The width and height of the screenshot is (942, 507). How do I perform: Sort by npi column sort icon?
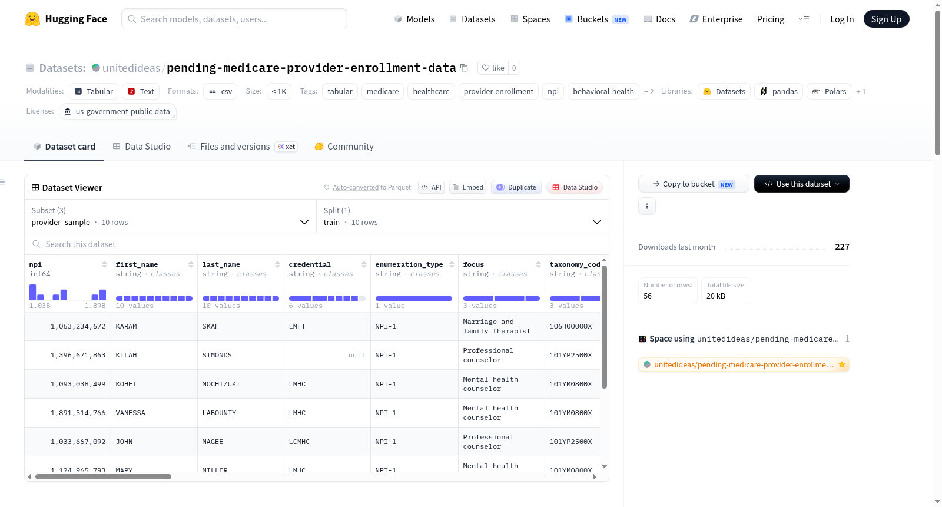point(104,264)
